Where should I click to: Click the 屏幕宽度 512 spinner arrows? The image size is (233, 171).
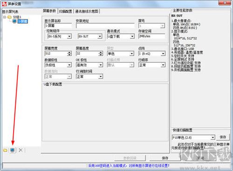click(69, 53)
